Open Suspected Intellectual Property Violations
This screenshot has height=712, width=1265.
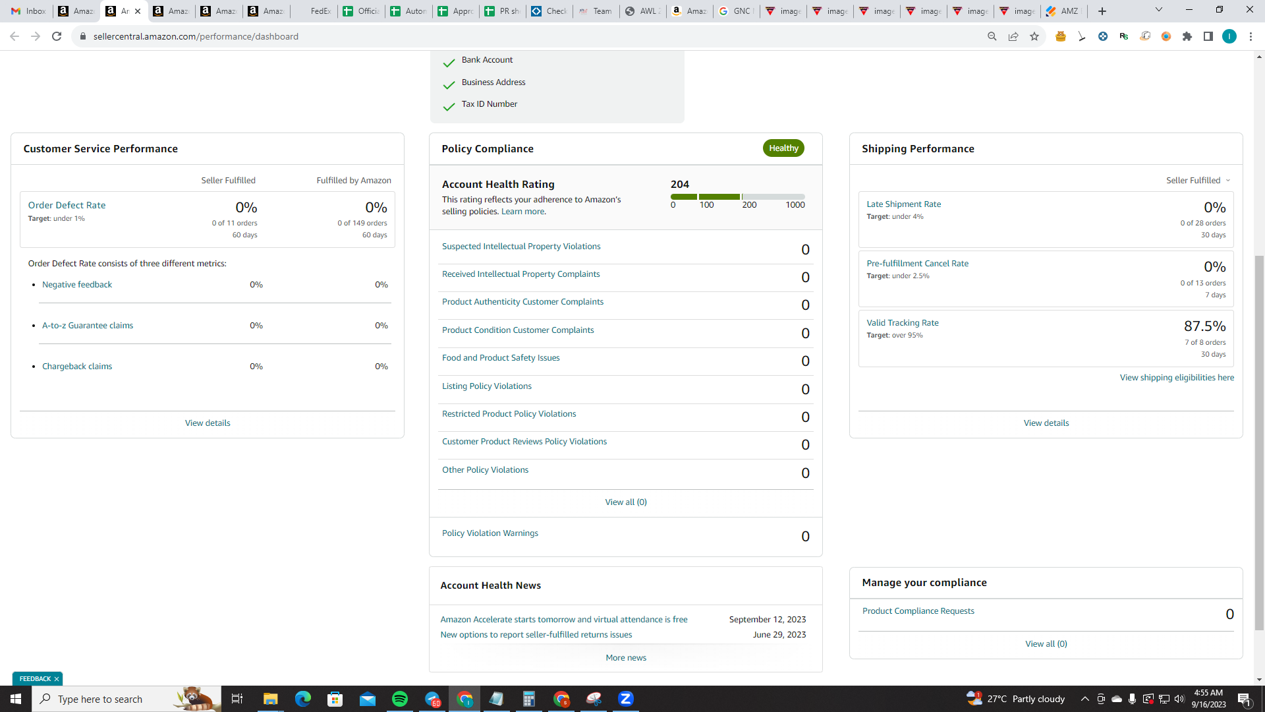pyautogui.click(x=521, y=247)
